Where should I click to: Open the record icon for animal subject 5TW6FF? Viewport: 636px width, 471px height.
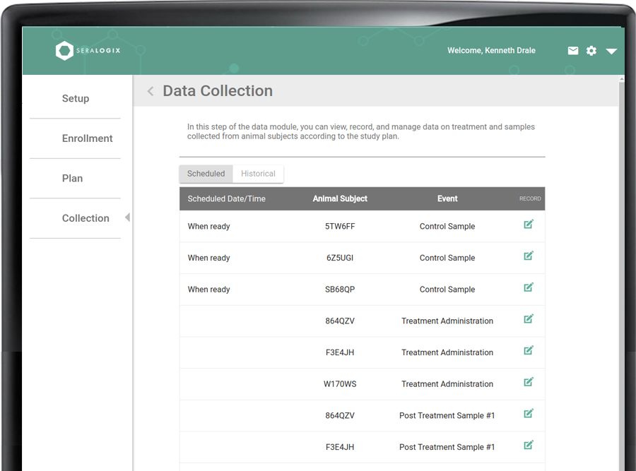tap(529, 224)
